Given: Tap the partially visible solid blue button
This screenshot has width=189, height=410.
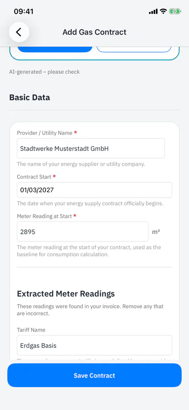Looking at the screenshot, I should (x=55, y=49).
